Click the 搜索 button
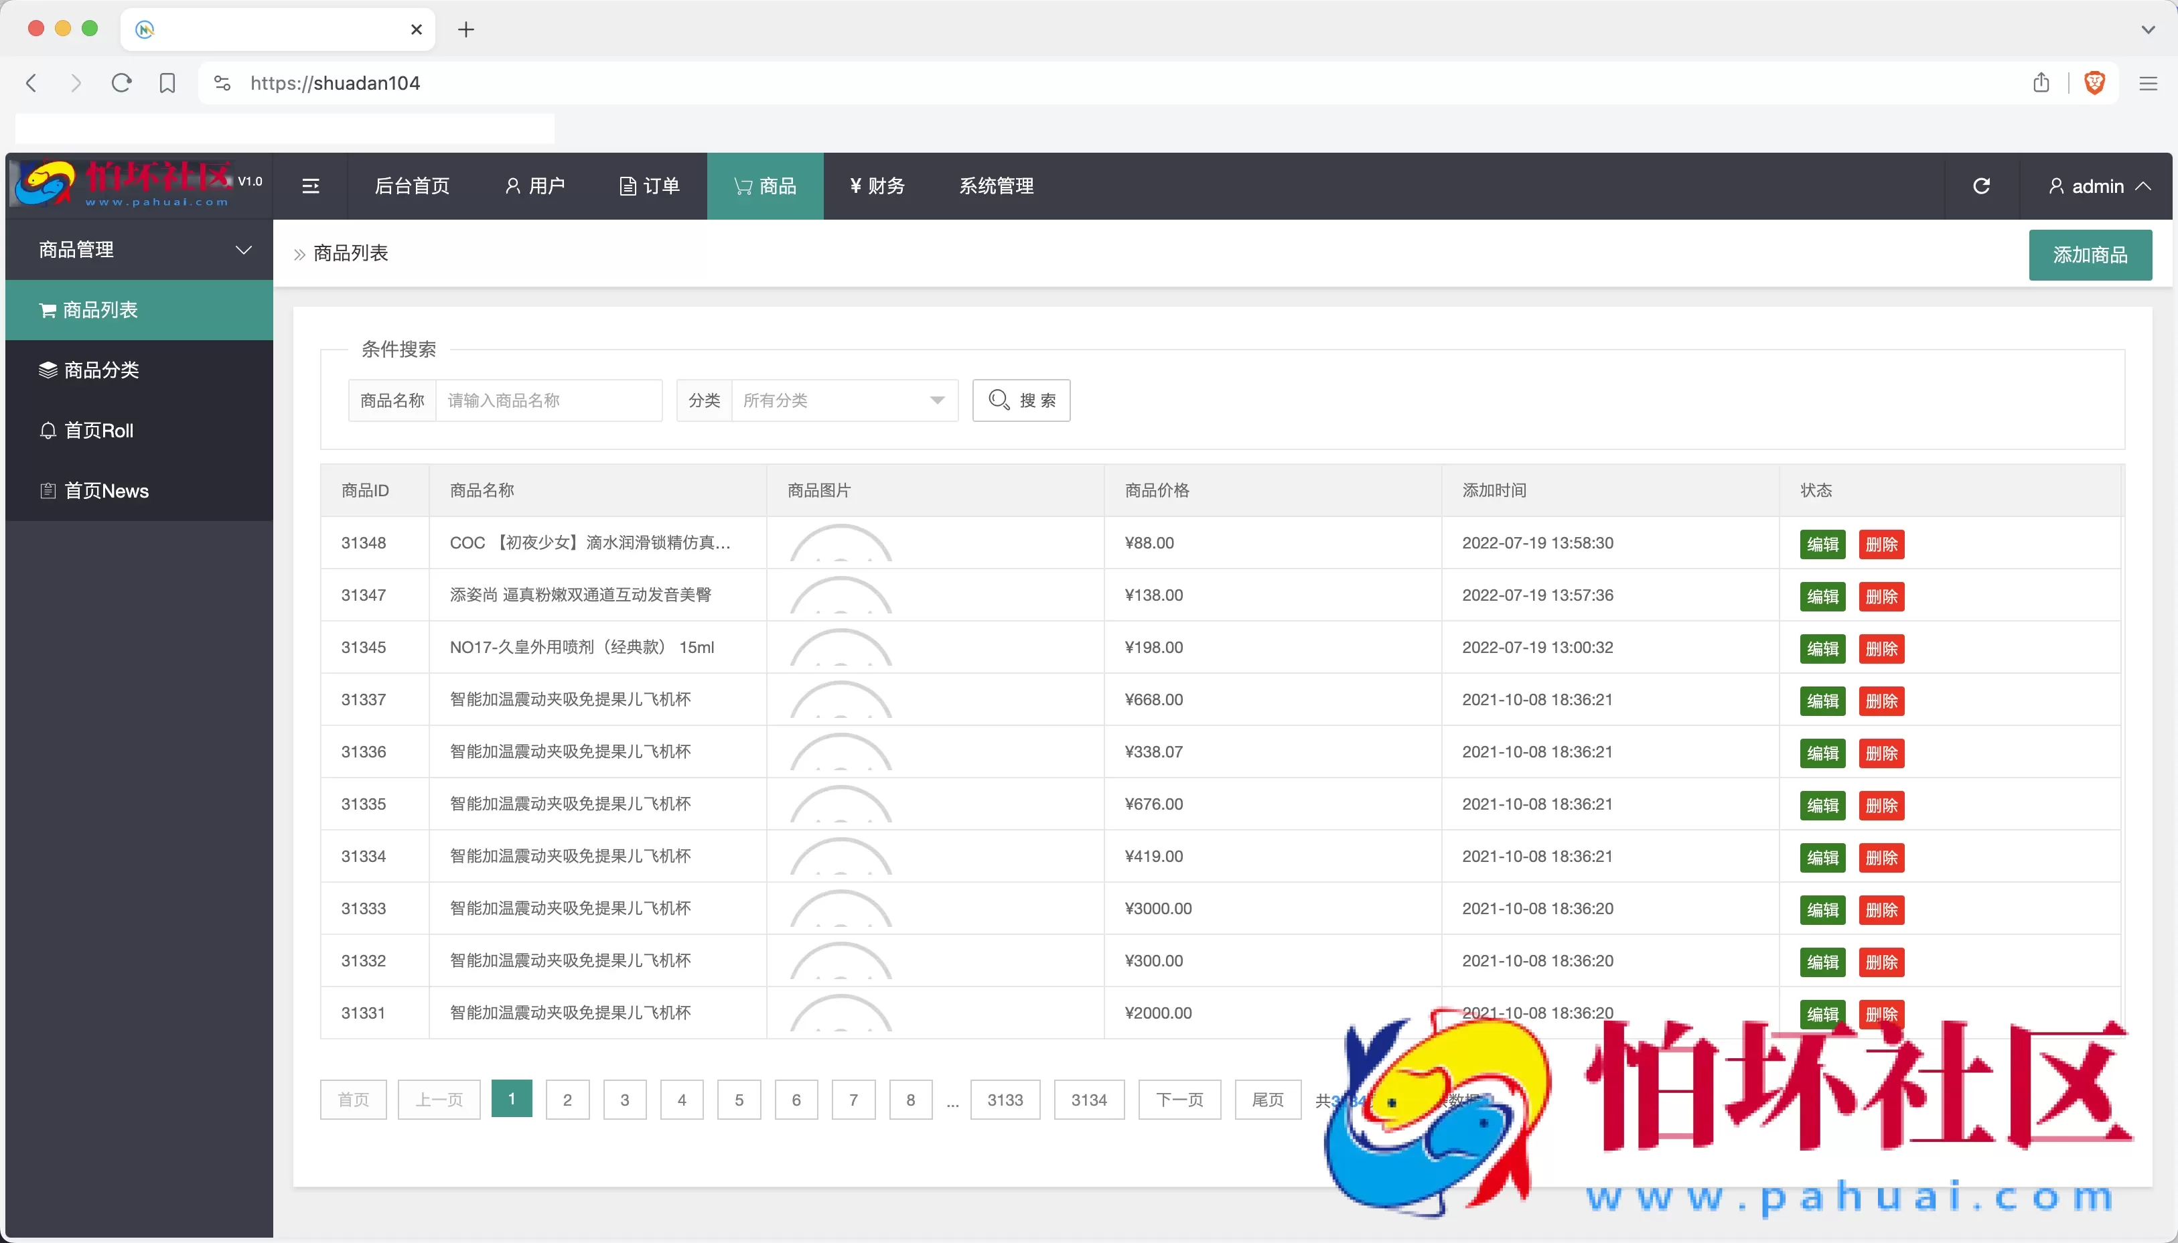 (1021, 400)
